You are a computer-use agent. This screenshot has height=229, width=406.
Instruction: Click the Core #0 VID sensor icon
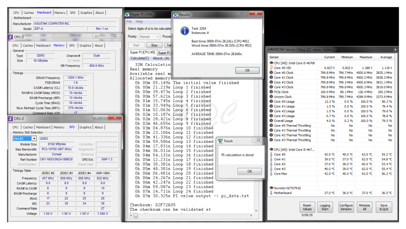271,68
